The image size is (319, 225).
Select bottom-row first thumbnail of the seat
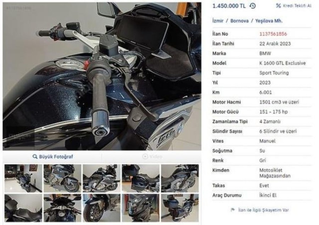[x=23, y=208]
